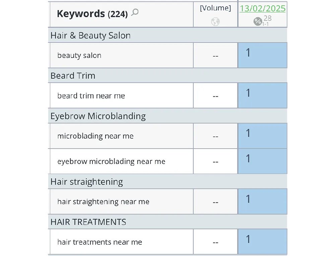Select hair treatments near me keyword
Image resolution: width=335 pixels, height=256 pixels.
99,242
